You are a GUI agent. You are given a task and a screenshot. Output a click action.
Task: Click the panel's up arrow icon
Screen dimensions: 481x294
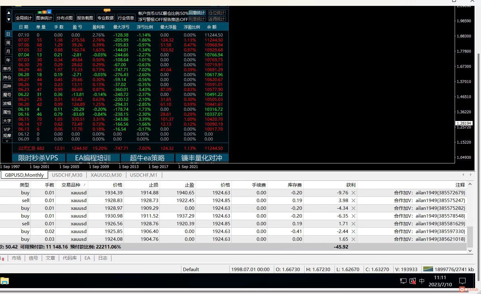click(9, 13)
